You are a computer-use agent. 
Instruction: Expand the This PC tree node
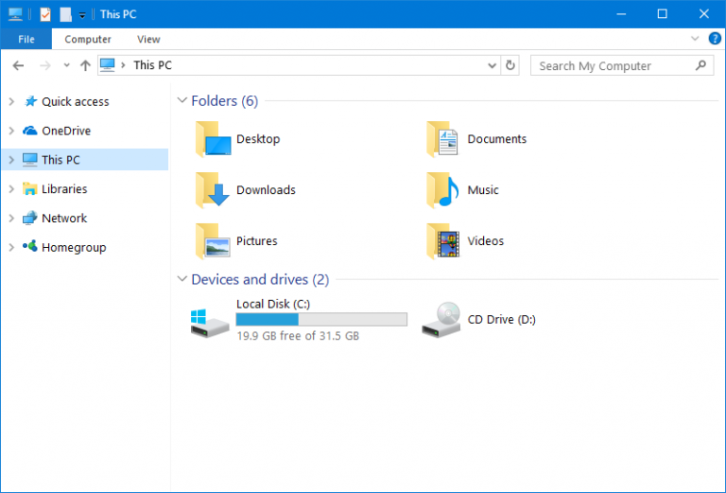point(11,160)
